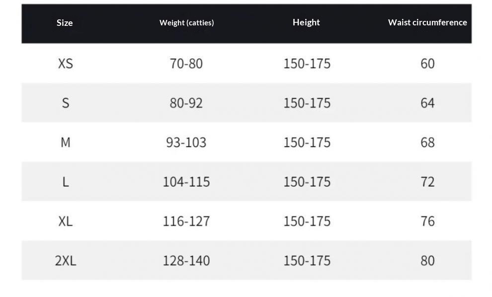Select the S size cell
Image resolution: width=492 pixels, height=297 pixels.
tap(65, 103)
